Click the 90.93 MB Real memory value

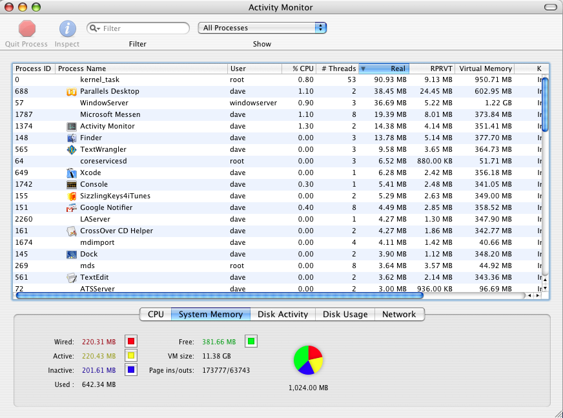(x=390, y=80)
